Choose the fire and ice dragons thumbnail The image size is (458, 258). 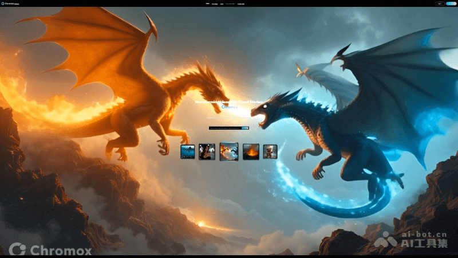click(229, 151)
